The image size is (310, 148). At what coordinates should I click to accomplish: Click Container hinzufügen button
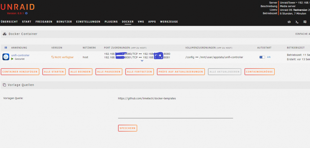pyautogui.click(x=20, y=72)
